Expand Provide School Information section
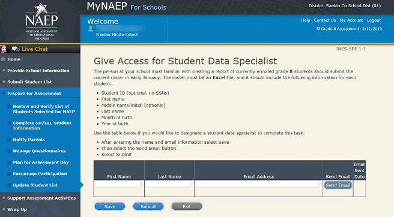 pyautogui.click(x=38, y=71)
